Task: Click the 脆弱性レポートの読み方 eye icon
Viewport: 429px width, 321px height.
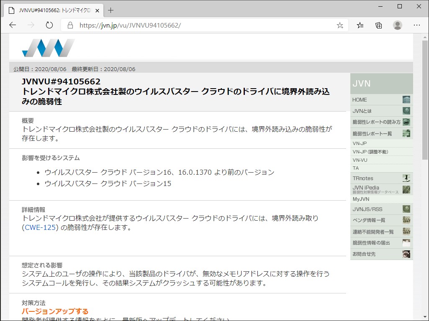Action: tap(405, 122)
